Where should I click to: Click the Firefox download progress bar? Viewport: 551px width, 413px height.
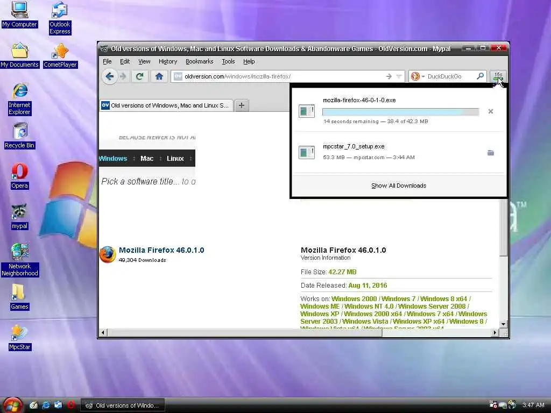(x=400, y=112)
